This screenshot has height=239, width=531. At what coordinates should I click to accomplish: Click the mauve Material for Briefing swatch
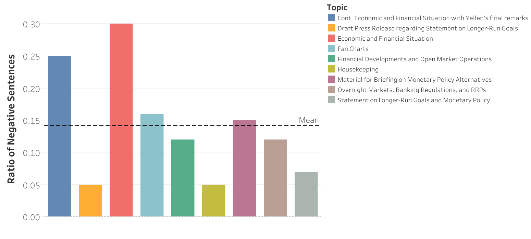pos(331,79)
